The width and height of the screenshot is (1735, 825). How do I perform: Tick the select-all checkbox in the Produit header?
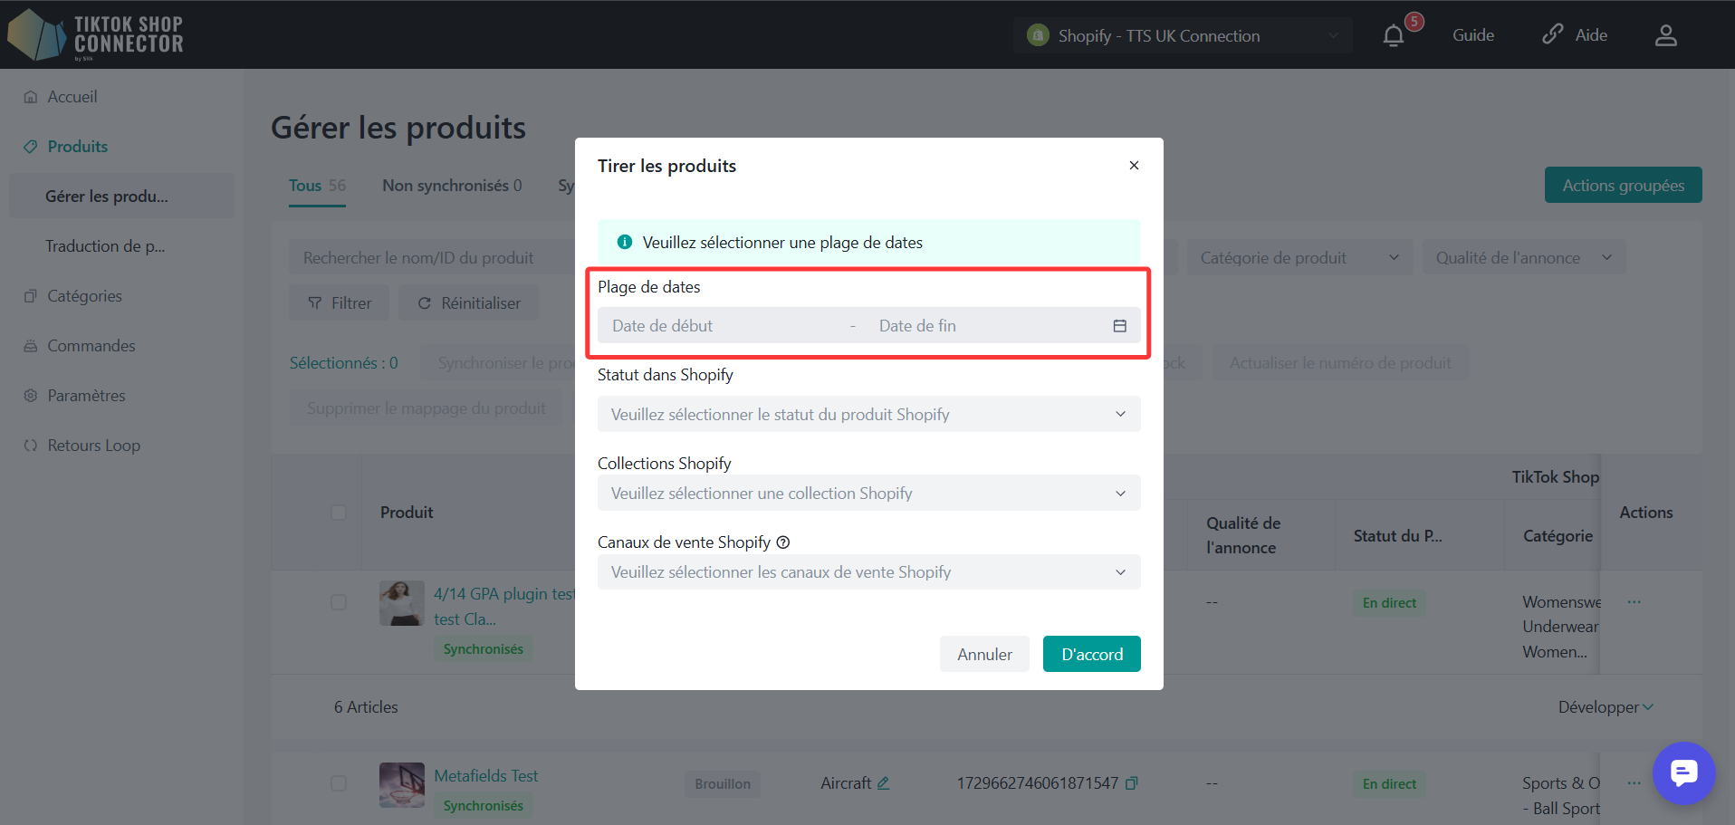coord(339,513)
